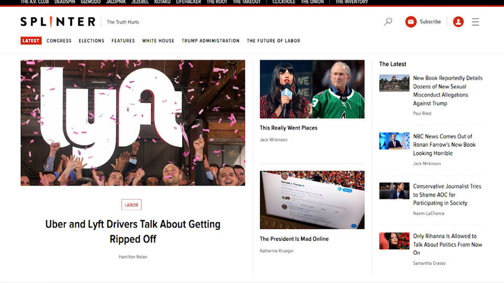This screenshot has height=283, width=504.
Task: Open Conservative Journalist AOC headline
Action: point(447,194)
